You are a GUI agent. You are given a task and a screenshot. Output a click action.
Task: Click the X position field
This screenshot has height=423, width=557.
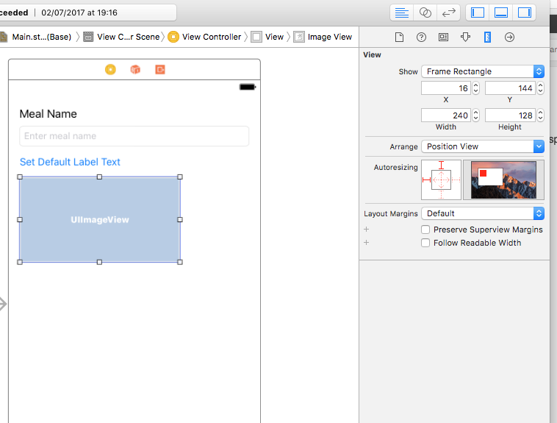click(x=446, y=88)
